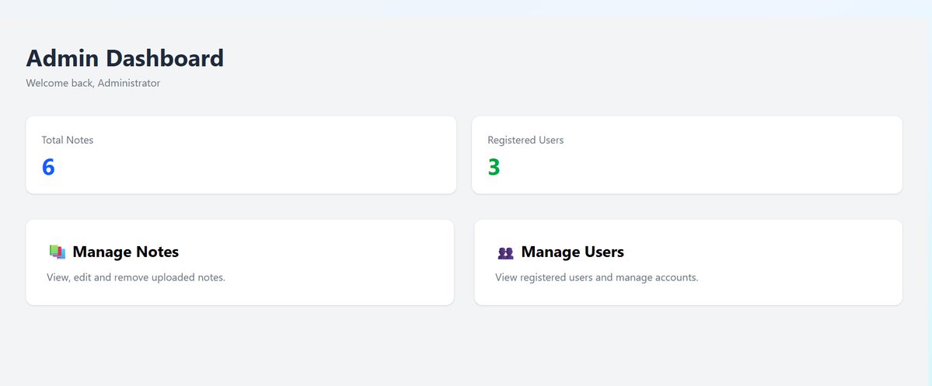Click 'View registered users and manage accounts.' description
Image resolution: width=932 pixels, height=386 pixels.
tap(597, 277)
